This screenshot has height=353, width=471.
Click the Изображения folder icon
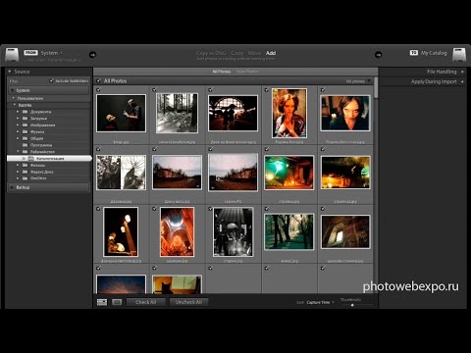tap(25, 126)
